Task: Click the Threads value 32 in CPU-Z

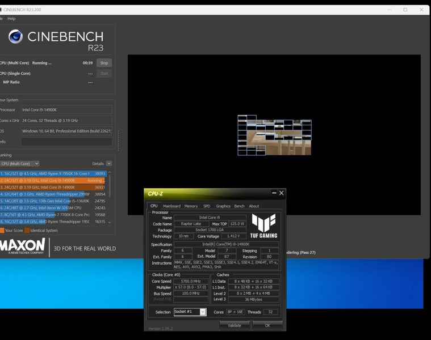Action: (270, 312)
